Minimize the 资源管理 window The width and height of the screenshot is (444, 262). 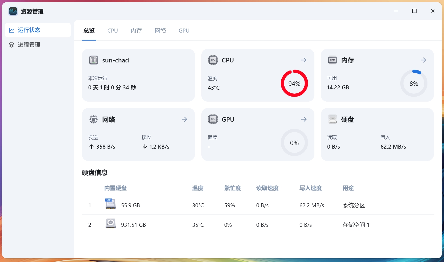coord(396,11)
